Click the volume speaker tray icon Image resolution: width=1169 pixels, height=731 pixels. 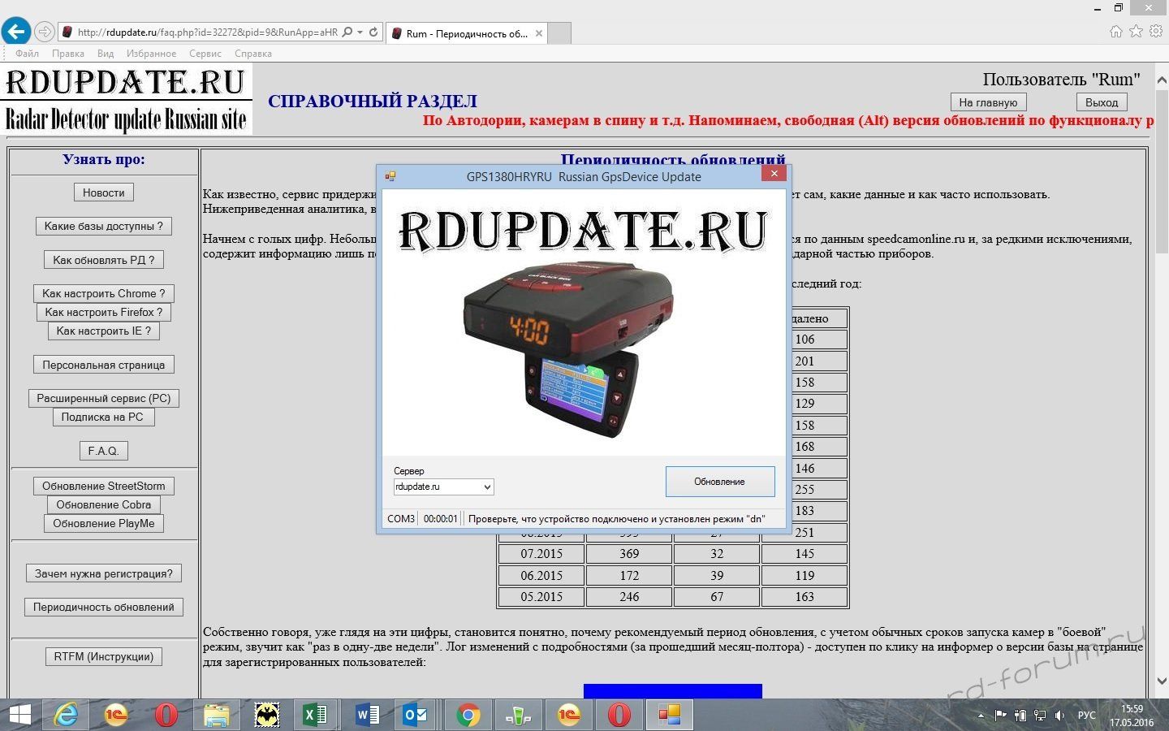coord(1059,716)
